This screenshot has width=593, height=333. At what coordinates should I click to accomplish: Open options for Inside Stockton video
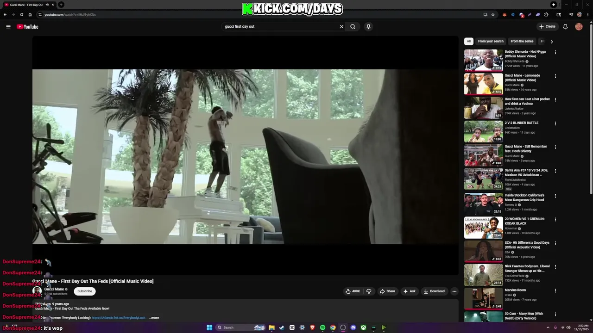pyautogui.click(x=555, y=196)
